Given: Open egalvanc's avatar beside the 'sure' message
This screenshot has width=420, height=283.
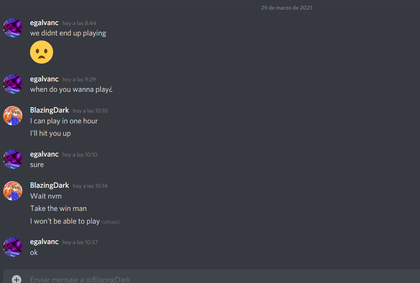Looking at the screenshot, I should point(13,159).
